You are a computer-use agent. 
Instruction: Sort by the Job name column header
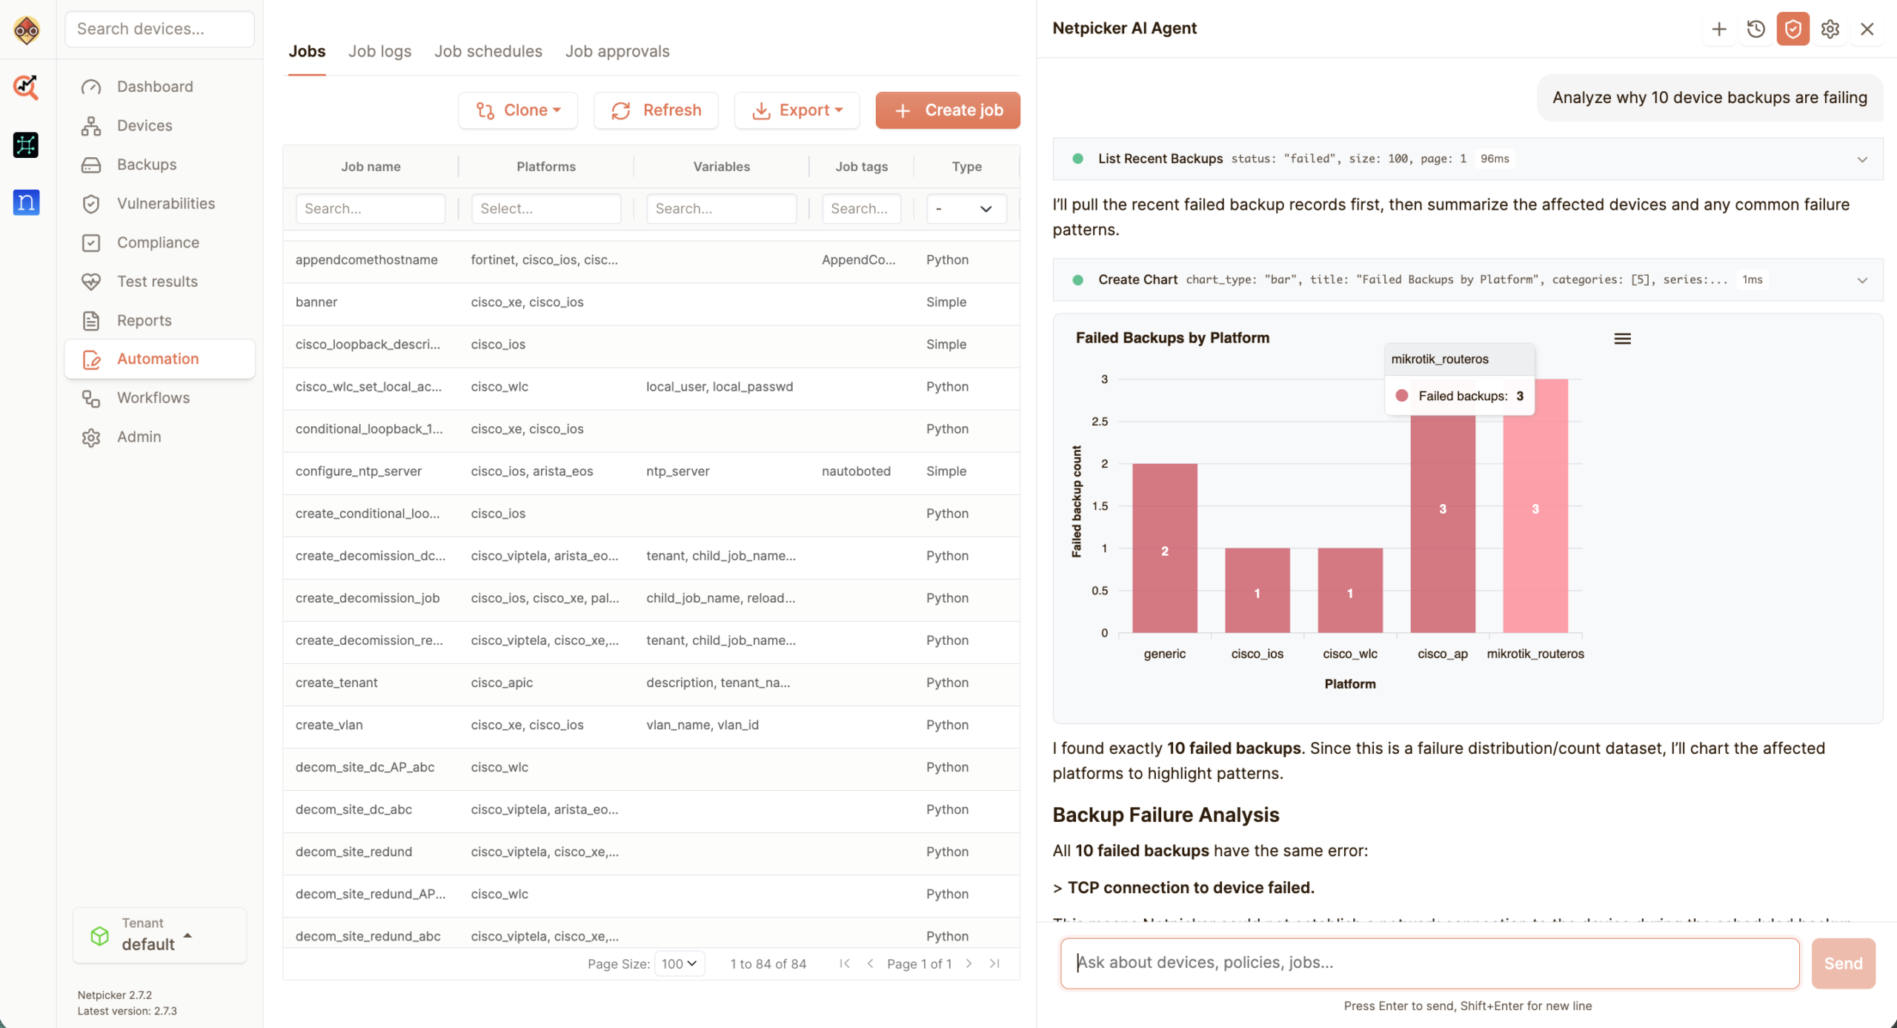pyautogui.click(x=371, y=167)
